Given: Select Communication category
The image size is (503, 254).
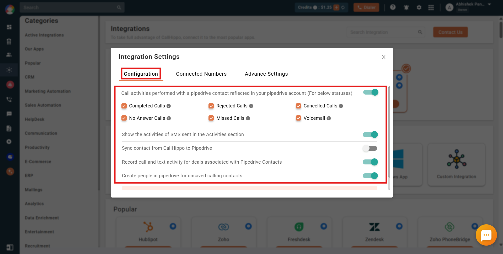Looking at the screenshot, I should pos(41,133).
